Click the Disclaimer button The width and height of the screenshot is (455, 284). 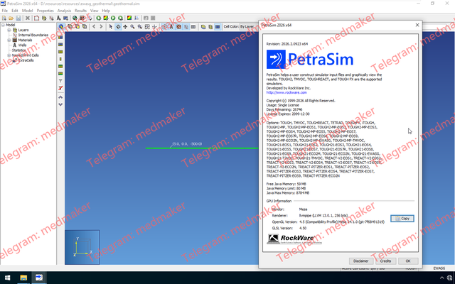[x=360, y=261]
